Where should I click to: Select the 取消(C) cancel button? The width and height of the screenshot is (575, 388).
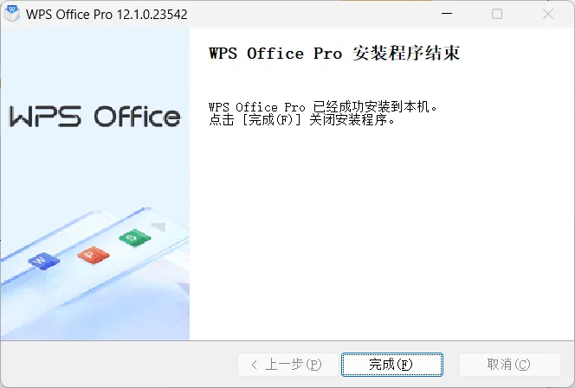point(510,365)
